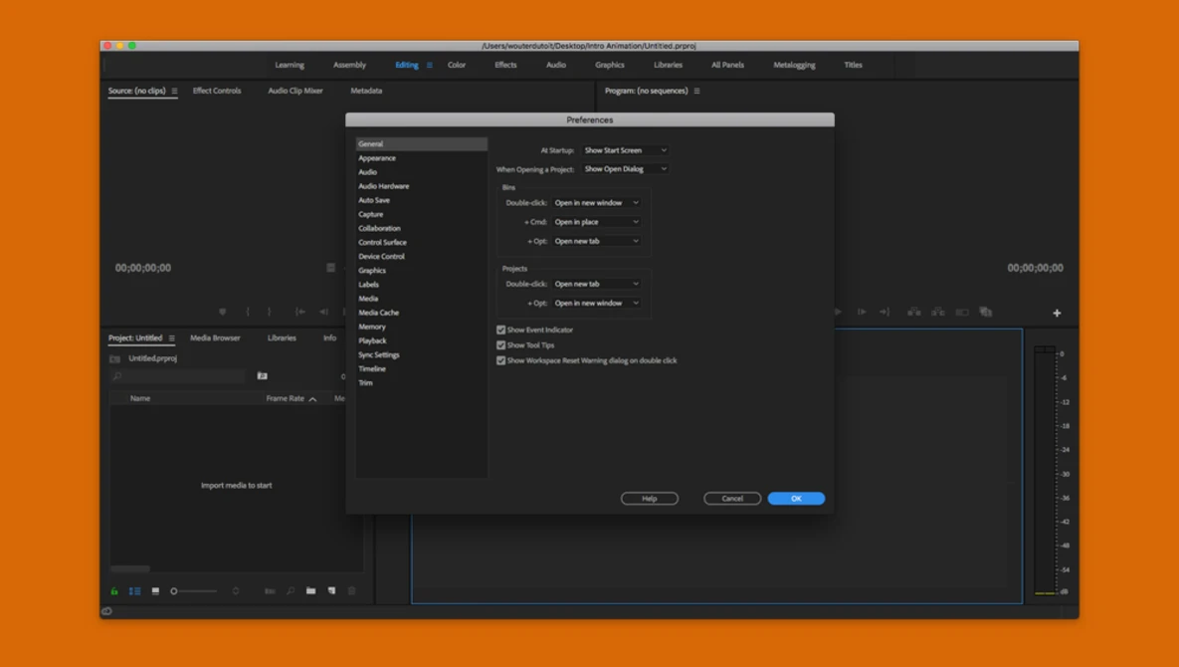Click the audio meter level bars
Image resolution: width=1179 pixels, height=667 pixels.
tap(1045, 472)
